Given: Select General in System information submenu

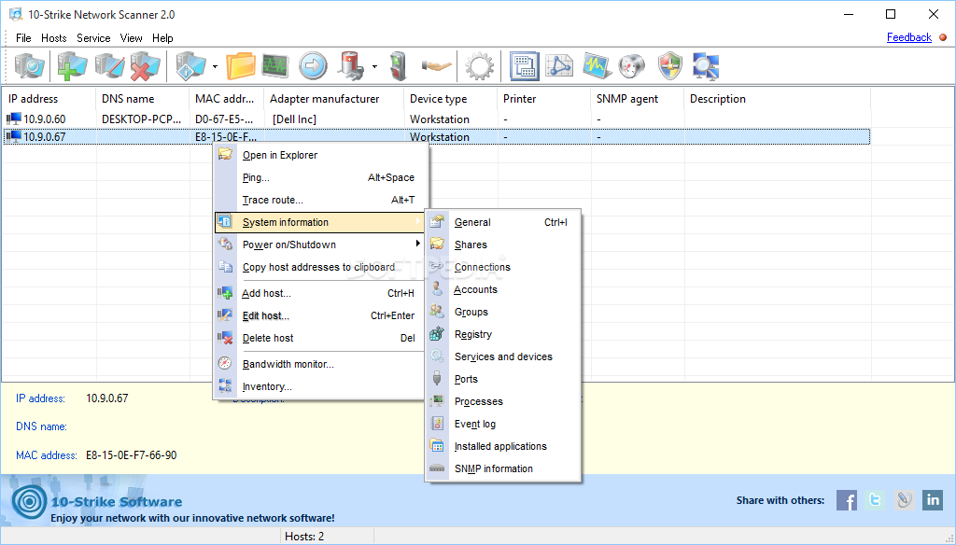Looking at the screenshot, I should point(502,222).
